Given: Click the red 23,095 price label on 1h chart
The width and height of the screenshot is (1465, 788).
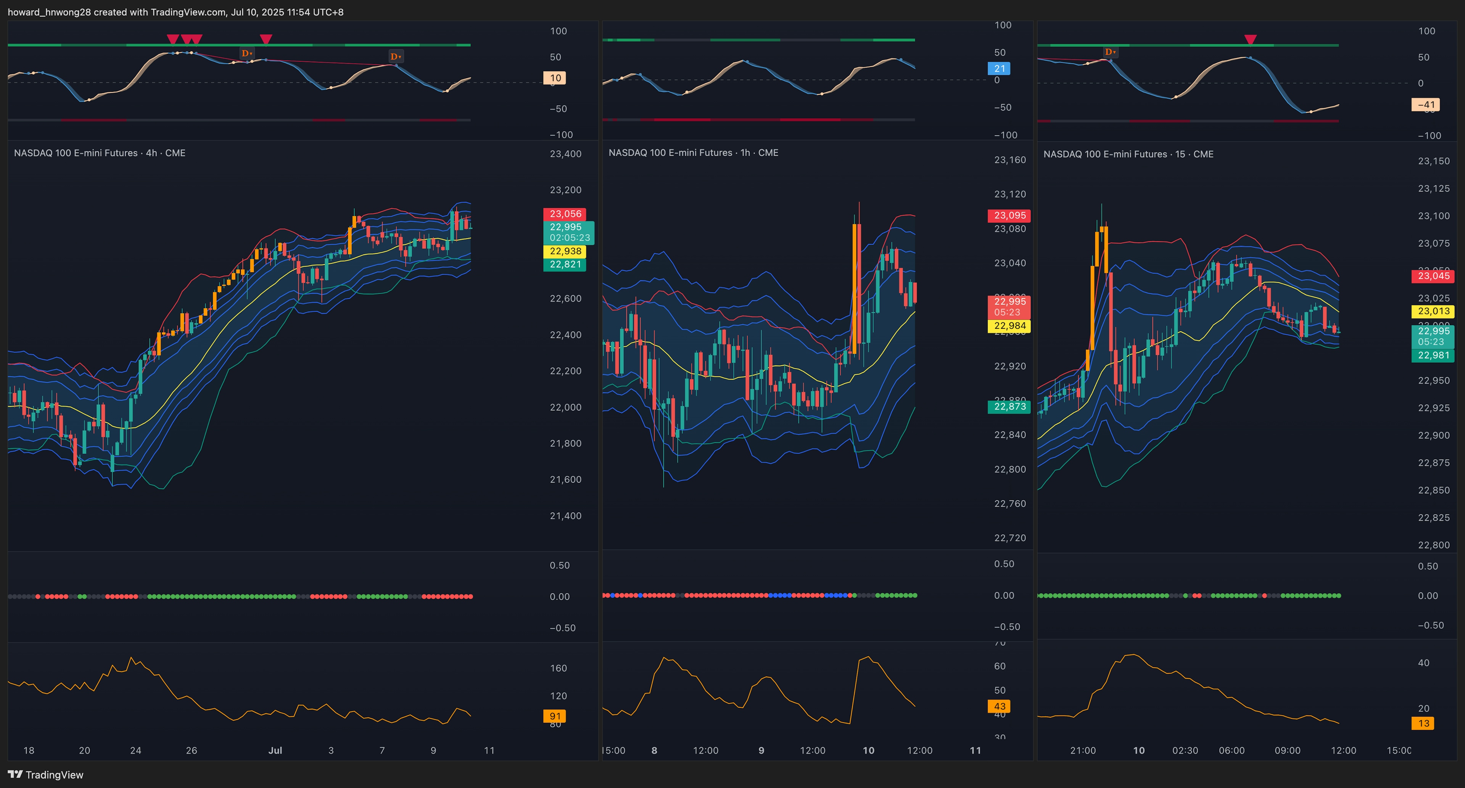Looking at the screenshot, I should (1009, 215).
